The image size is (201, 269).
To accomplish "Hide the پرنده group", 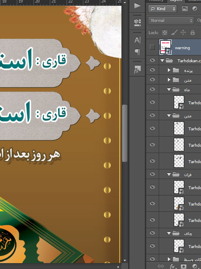I will click(152, 70).
